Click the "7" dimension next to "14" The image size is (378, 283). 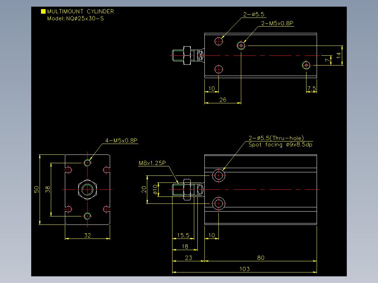[328, 60]
